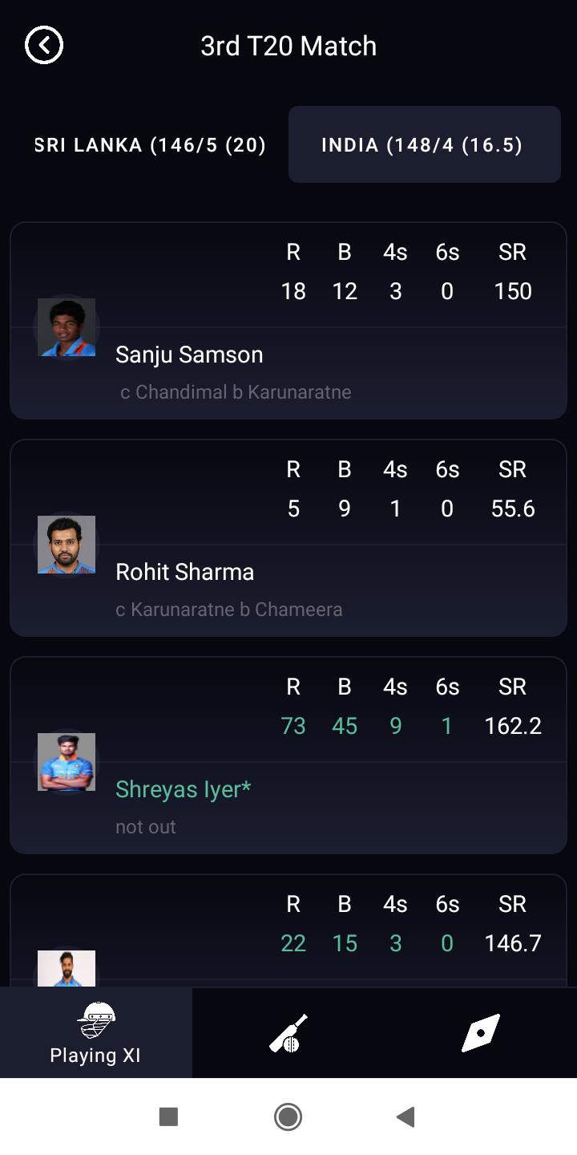Select the Playing XI label
Image resolution: width=577 pixels, height=1155 pixels.
click(95, 1056)
